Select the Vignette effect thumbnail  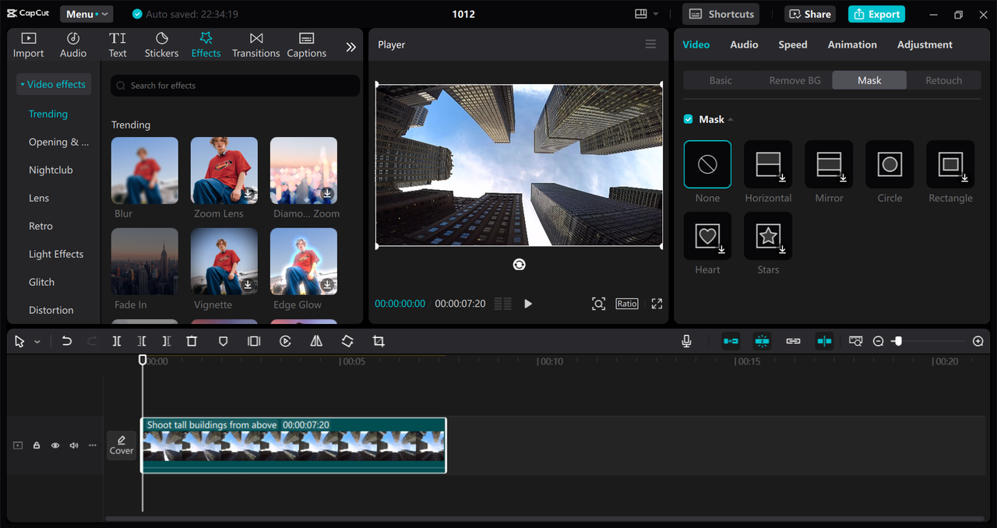point(224,262)
